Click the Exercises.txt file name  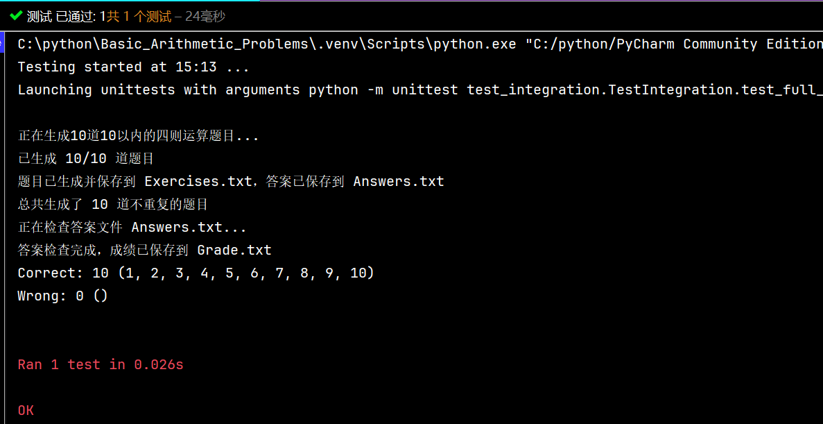198,182
